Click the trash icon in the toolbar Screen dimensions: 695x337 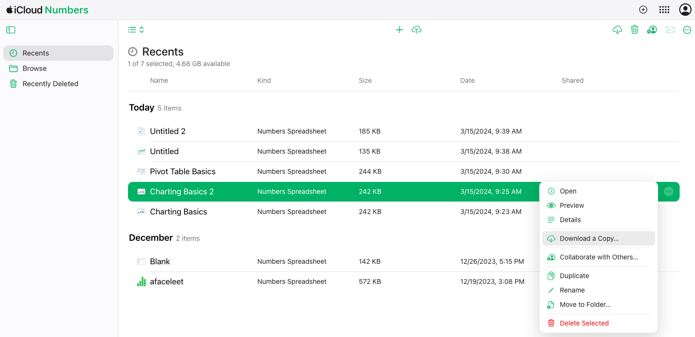[635, 29]
